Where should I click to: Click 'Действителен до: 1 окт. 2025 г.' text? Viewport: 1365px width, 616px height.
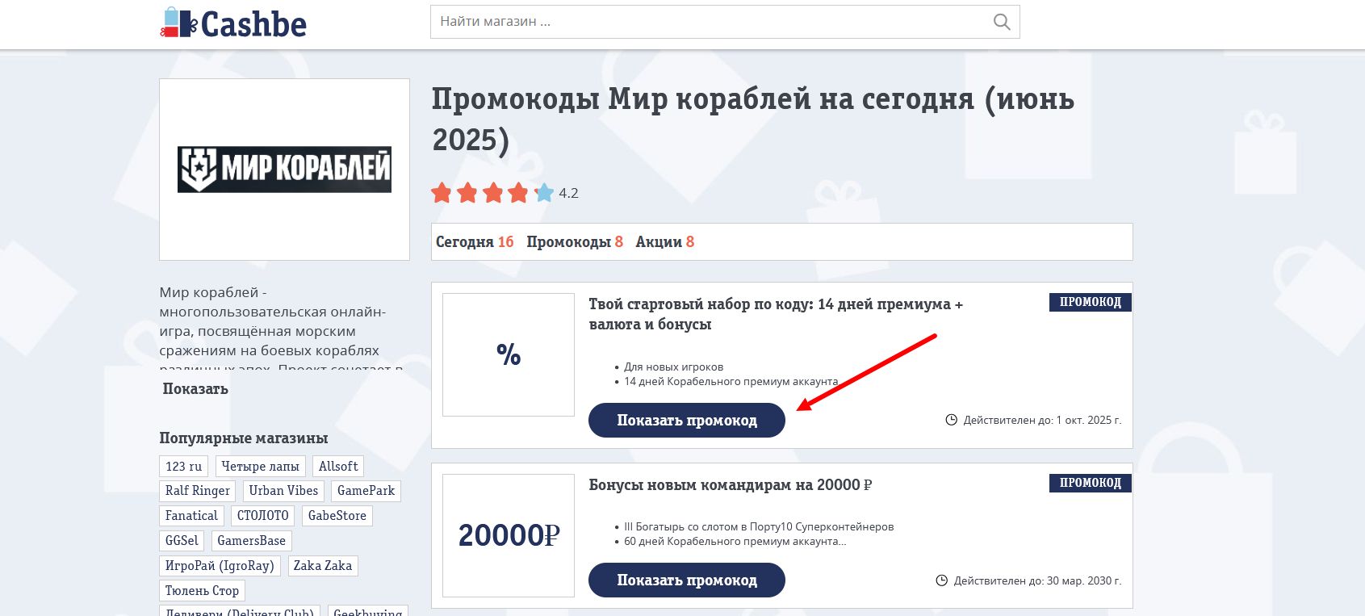[1042, 420]
